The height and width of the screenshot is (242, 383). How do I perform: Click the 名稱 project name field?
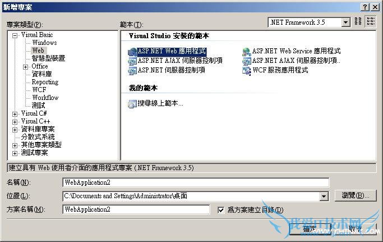(196, 182)
